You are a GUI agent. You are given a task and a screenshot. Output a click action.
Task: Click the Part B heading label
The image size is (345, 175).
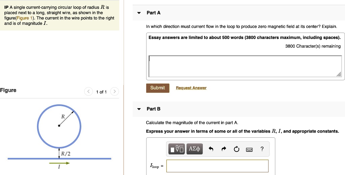pyautogui.click(x=154, y=109)
